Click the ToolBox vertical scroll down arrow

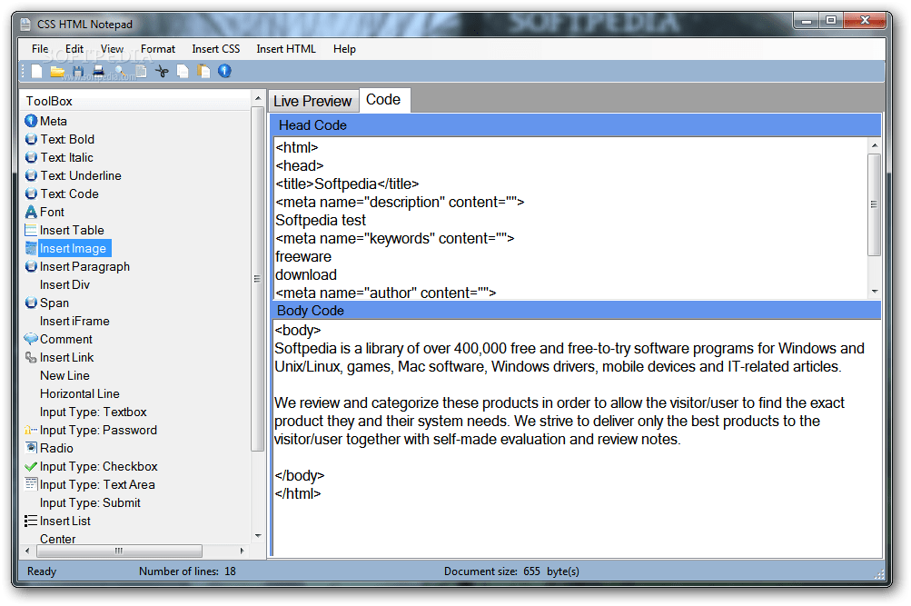coord(258,536)
